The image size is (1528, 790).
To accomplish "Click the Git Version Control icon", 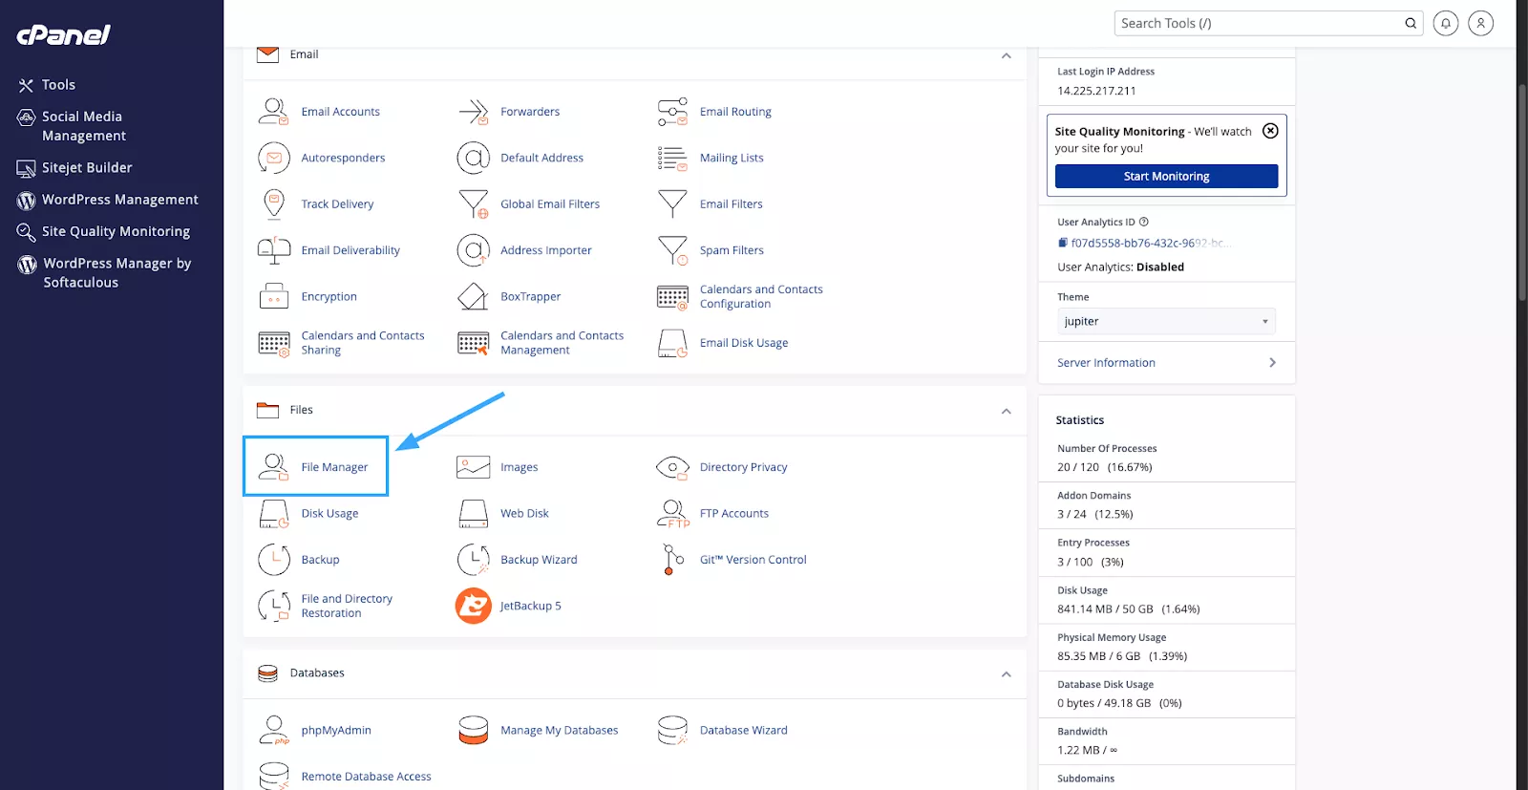I will coord(672,560).
